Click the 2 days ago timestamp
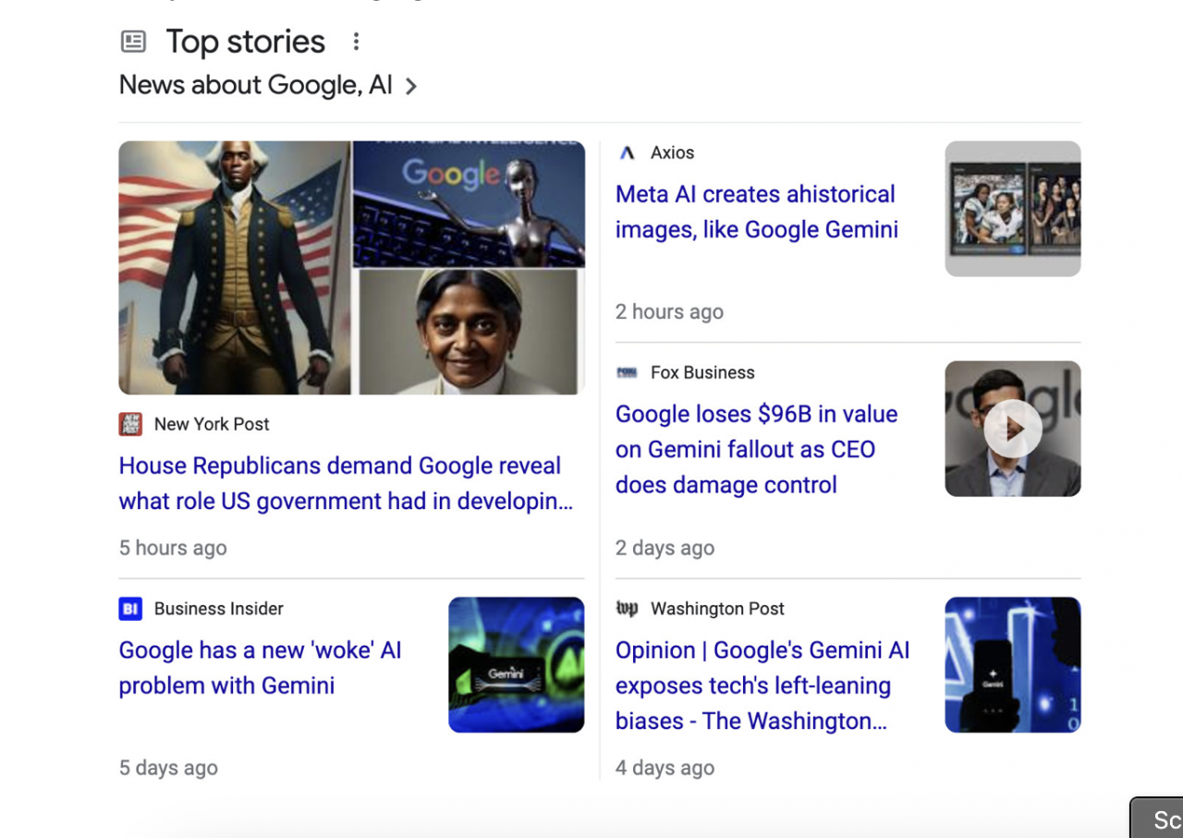The width and height of the screenshot is (1183, 838). point(665,548)
